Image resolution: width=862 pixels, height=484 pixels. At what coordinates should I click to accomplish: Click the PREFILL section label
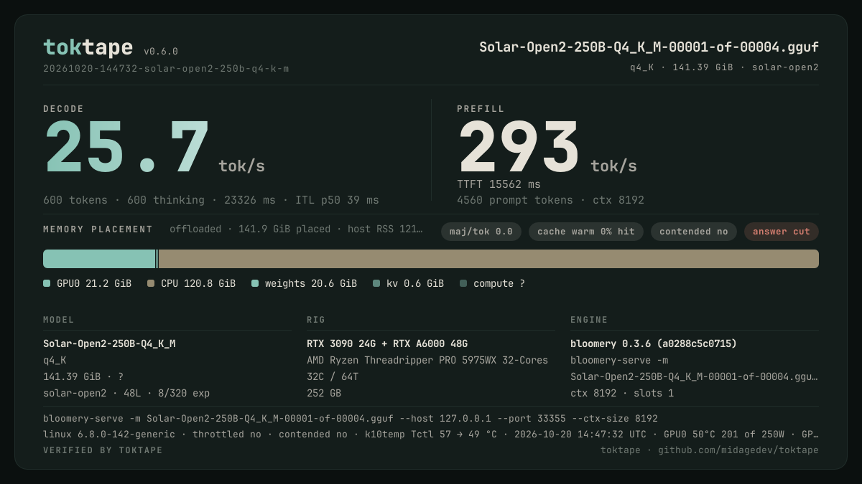click(481, 109)
